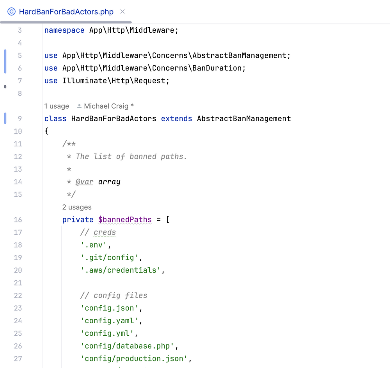Screen dimensions: 390x368
Task: Click the author person icon beside Michael Craig
Action: coord(80,106)
